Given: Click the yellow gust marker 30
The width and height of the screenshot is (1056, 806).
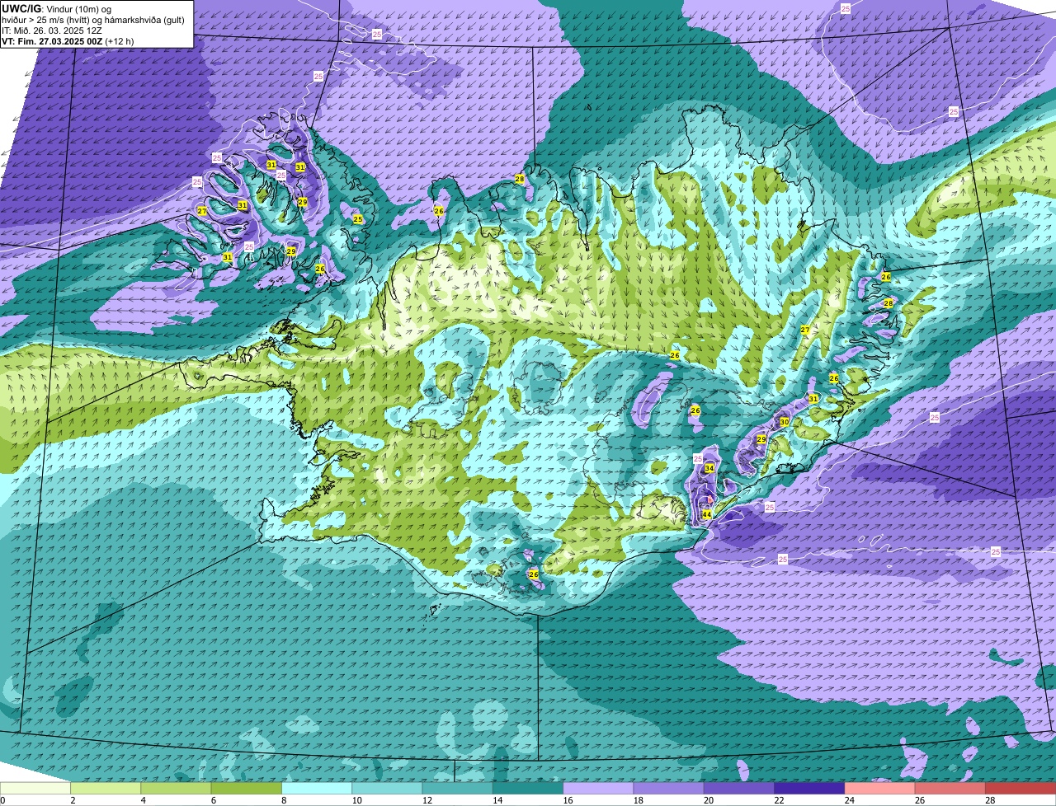Looking at the screenshot, I should coord(785,421).
